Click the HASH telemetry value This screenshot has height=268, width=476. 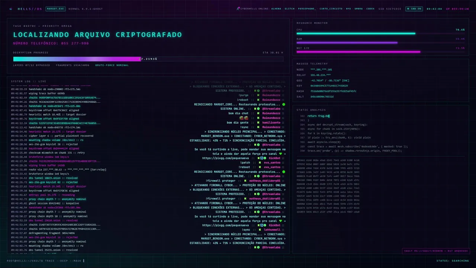tap(333, 91)
